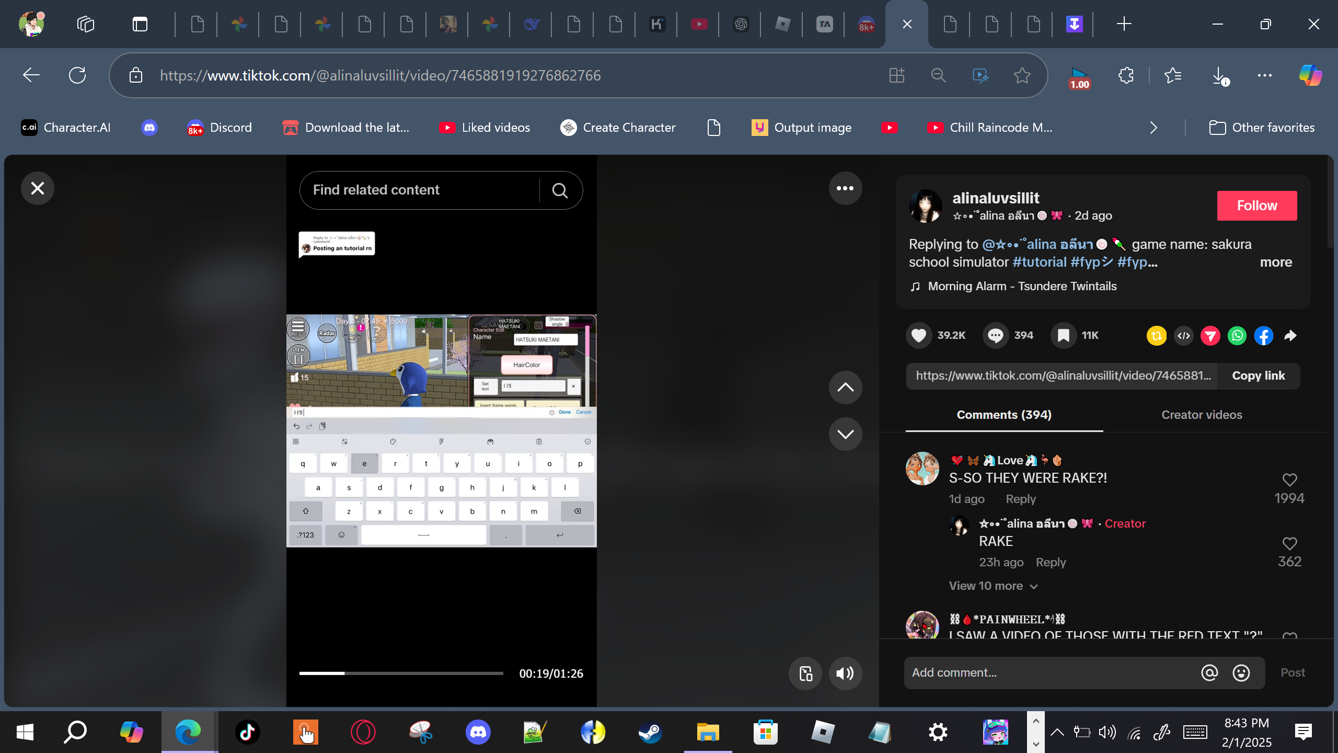This screenshot has height=753, width=1338.
Task: Follow alinaluvsillit
Action: coord(1256,206)
